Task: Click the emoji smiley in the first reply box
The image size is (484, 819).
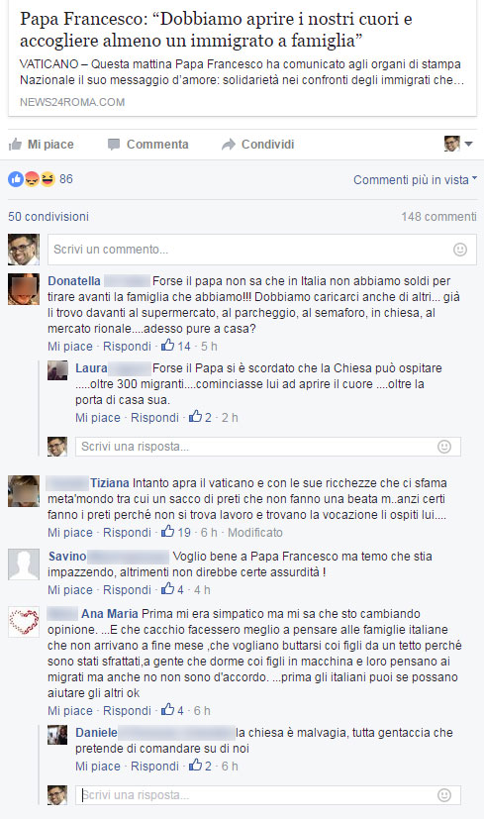Action: [x=444, y=447]
